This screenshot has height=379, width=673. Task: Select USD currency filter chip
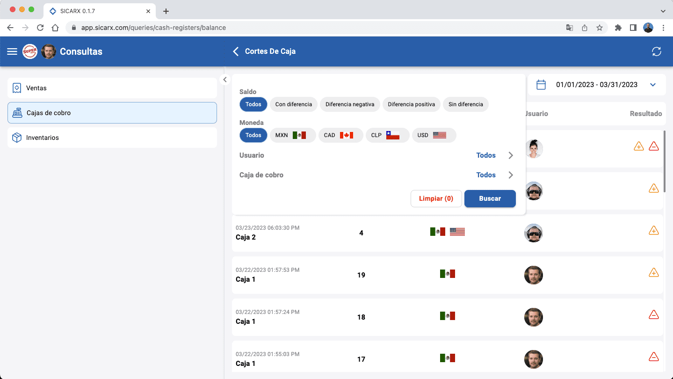(x=434, y=135)
